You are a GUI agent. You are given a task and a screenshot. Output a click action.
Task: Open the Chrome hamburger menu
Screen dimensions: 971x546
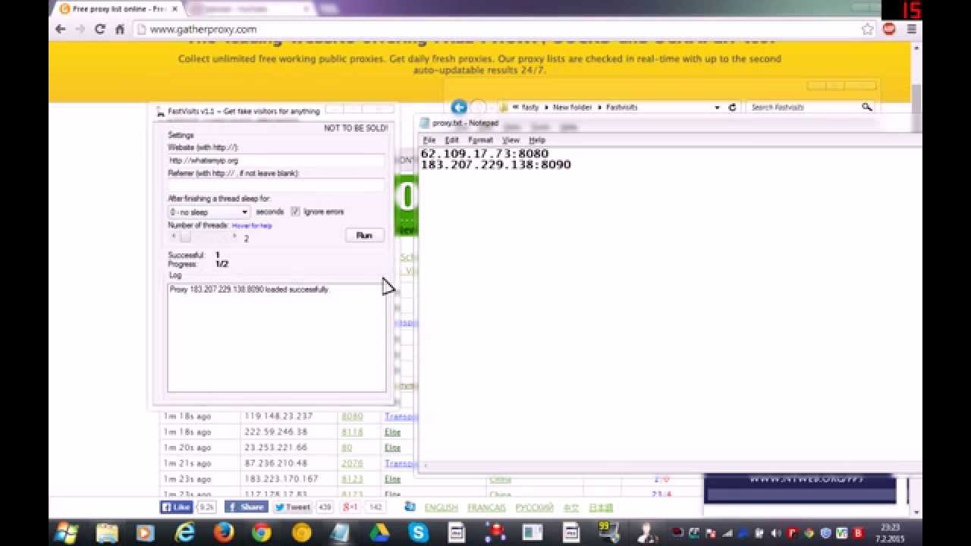911,29
